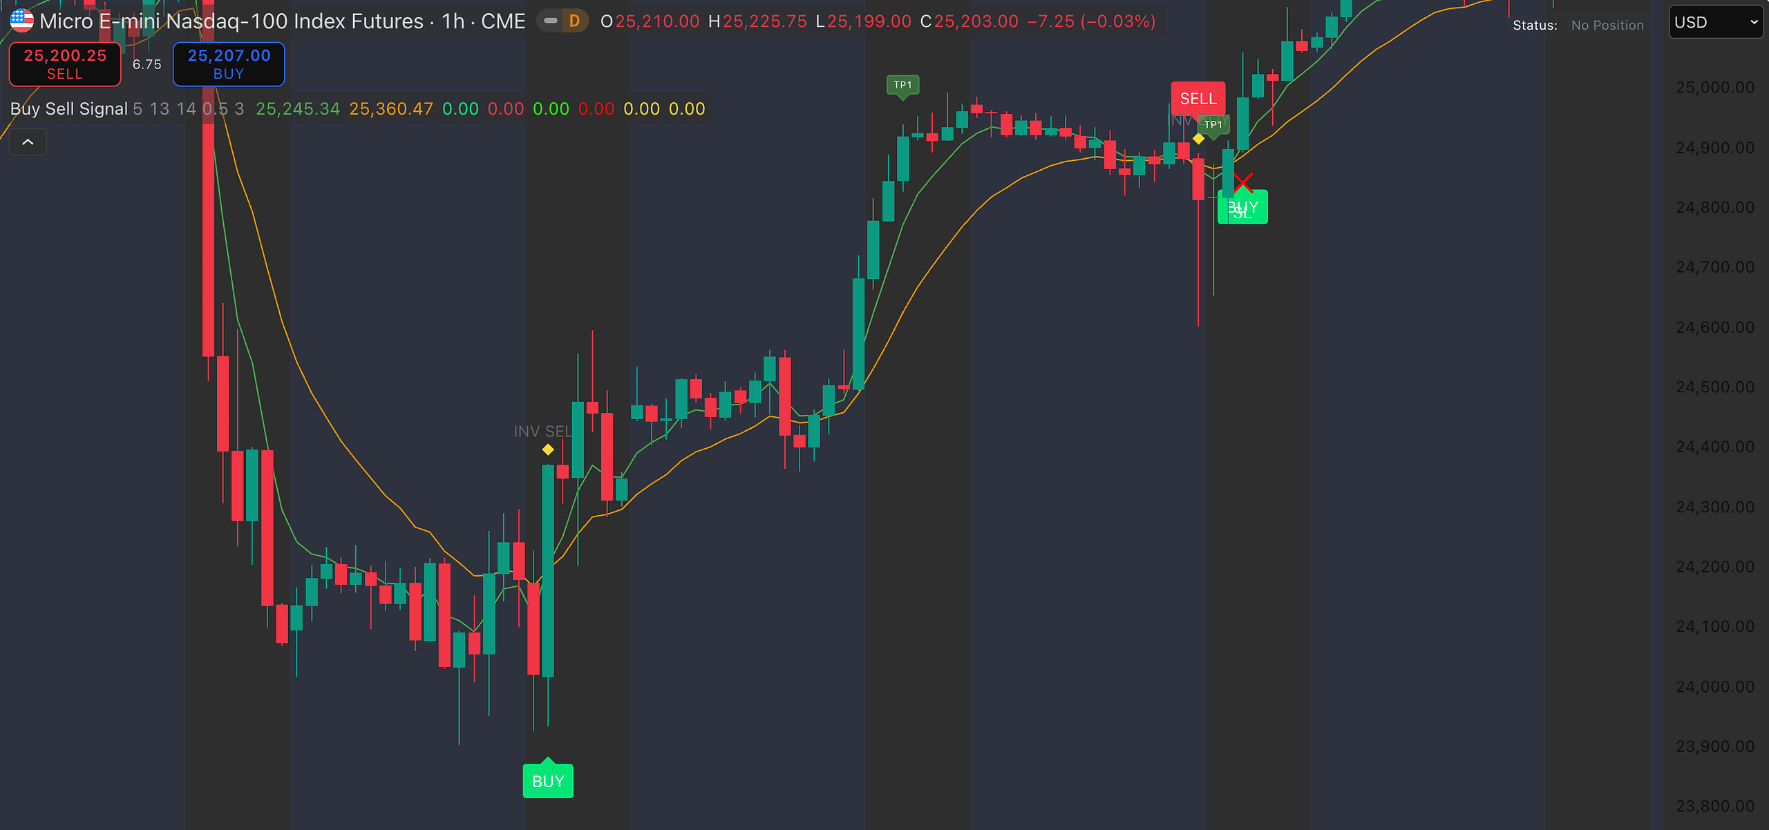Collapse the indicator legend with the chevron
This screenshot has height=830, width=1769.
(x=28, y=142)
